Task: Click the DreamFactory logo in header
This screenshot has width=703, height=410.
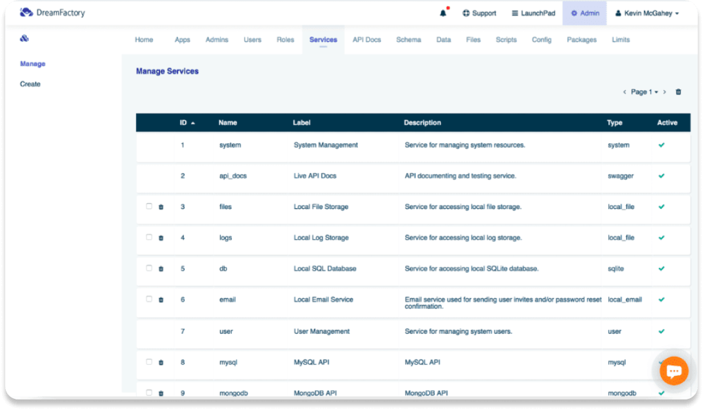Action: tap(53, 12)
